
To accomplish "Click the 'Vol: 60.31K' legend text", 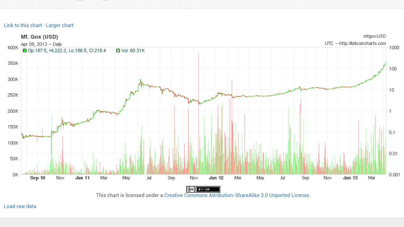I will [x=133, y=50].
